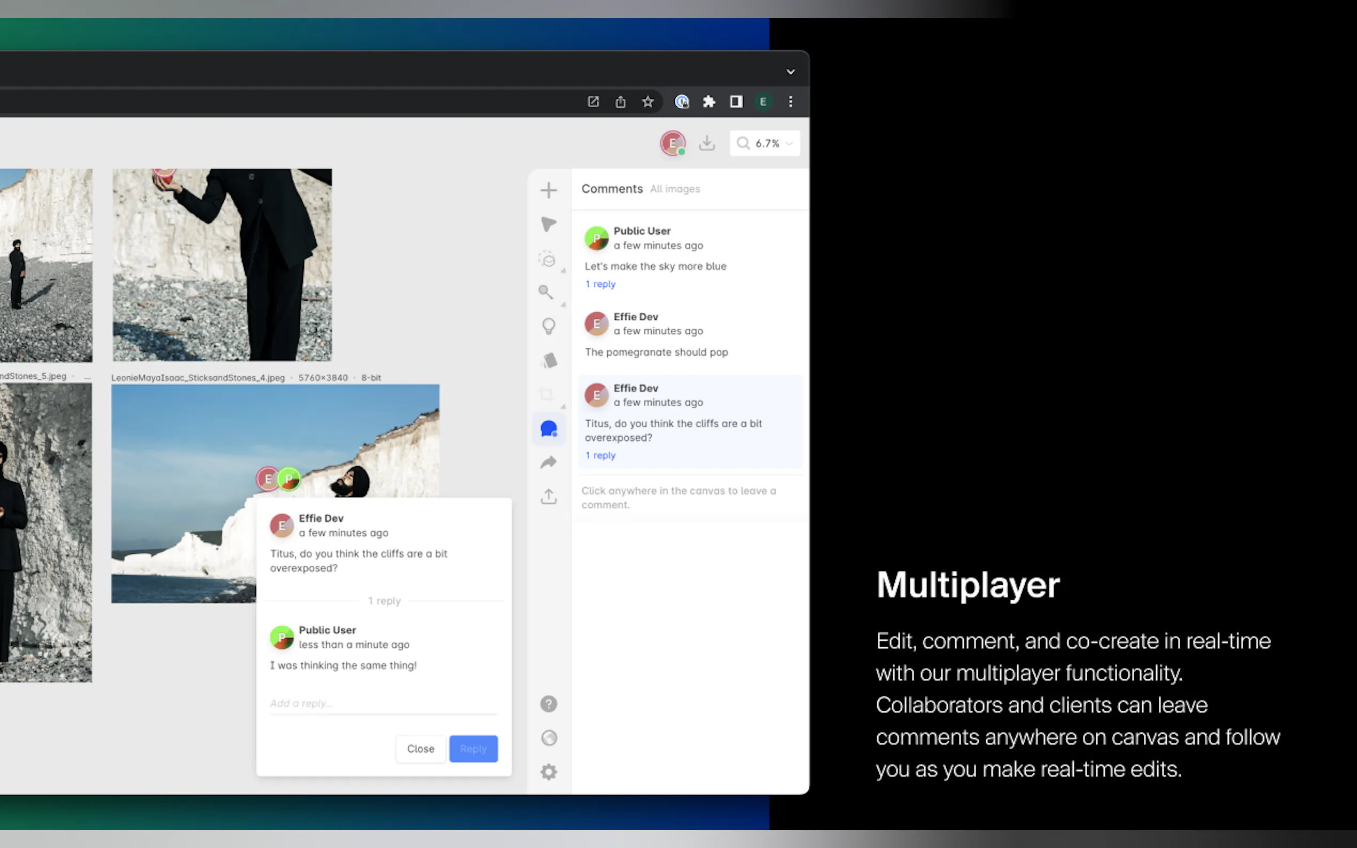1357x848 pixels.
Task: Close the comment thread popup
Action: [420, 749]
